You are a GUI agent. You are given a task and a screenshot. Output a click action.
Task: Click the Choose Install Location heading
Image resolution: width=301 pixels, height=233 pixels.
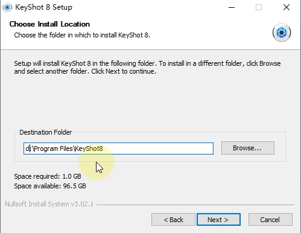pyautogui.click(x=49, y=24)
